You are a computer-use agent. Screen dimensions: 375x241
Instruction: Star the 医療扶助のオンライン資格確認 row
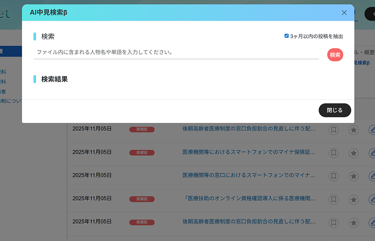click(x=354, y=199)
